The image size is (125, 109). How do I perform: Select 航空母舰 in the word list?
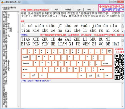(x=8, y=29)
